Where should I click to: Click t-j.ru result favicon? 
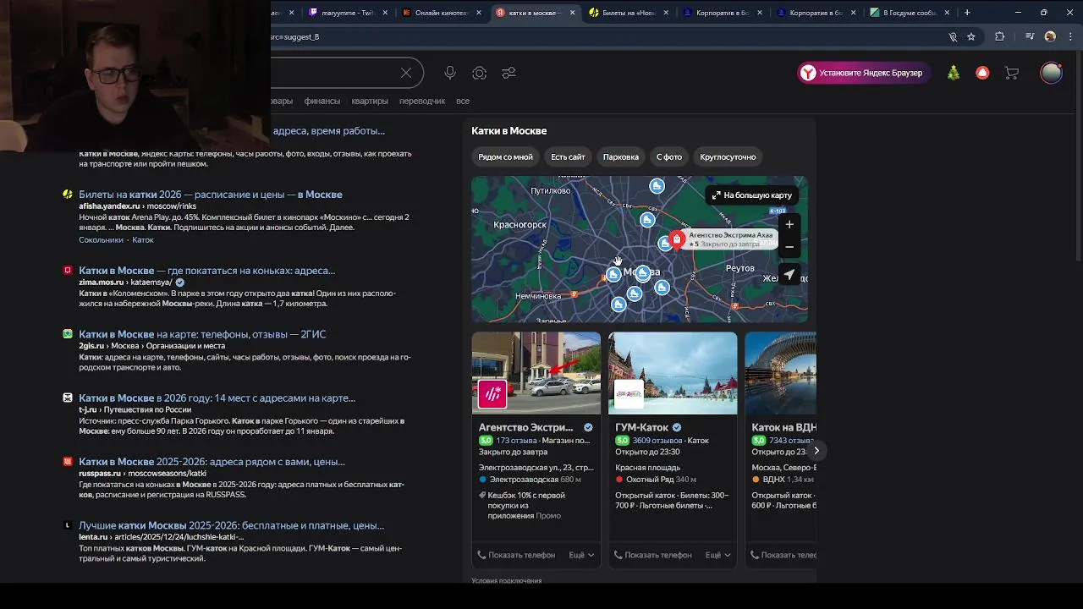pyautogui.click(x=68, y=398)
